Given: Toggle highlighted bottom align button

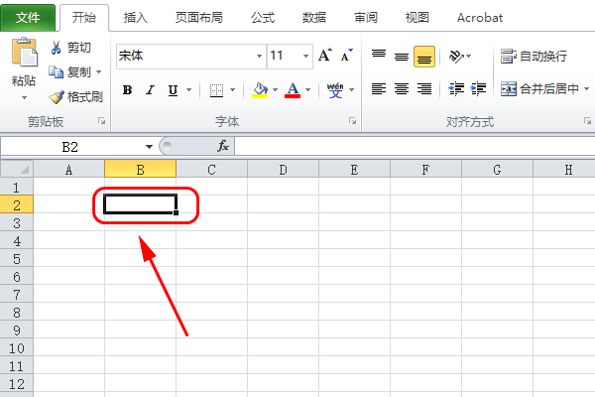Looking at the screenshot, I should [x=424, y=57].
